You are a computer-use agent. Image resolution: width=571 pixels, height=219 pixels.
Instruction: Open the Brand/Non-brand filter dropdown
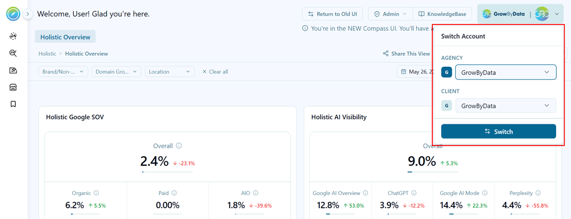pyautogui.click(x=63, y=72)
